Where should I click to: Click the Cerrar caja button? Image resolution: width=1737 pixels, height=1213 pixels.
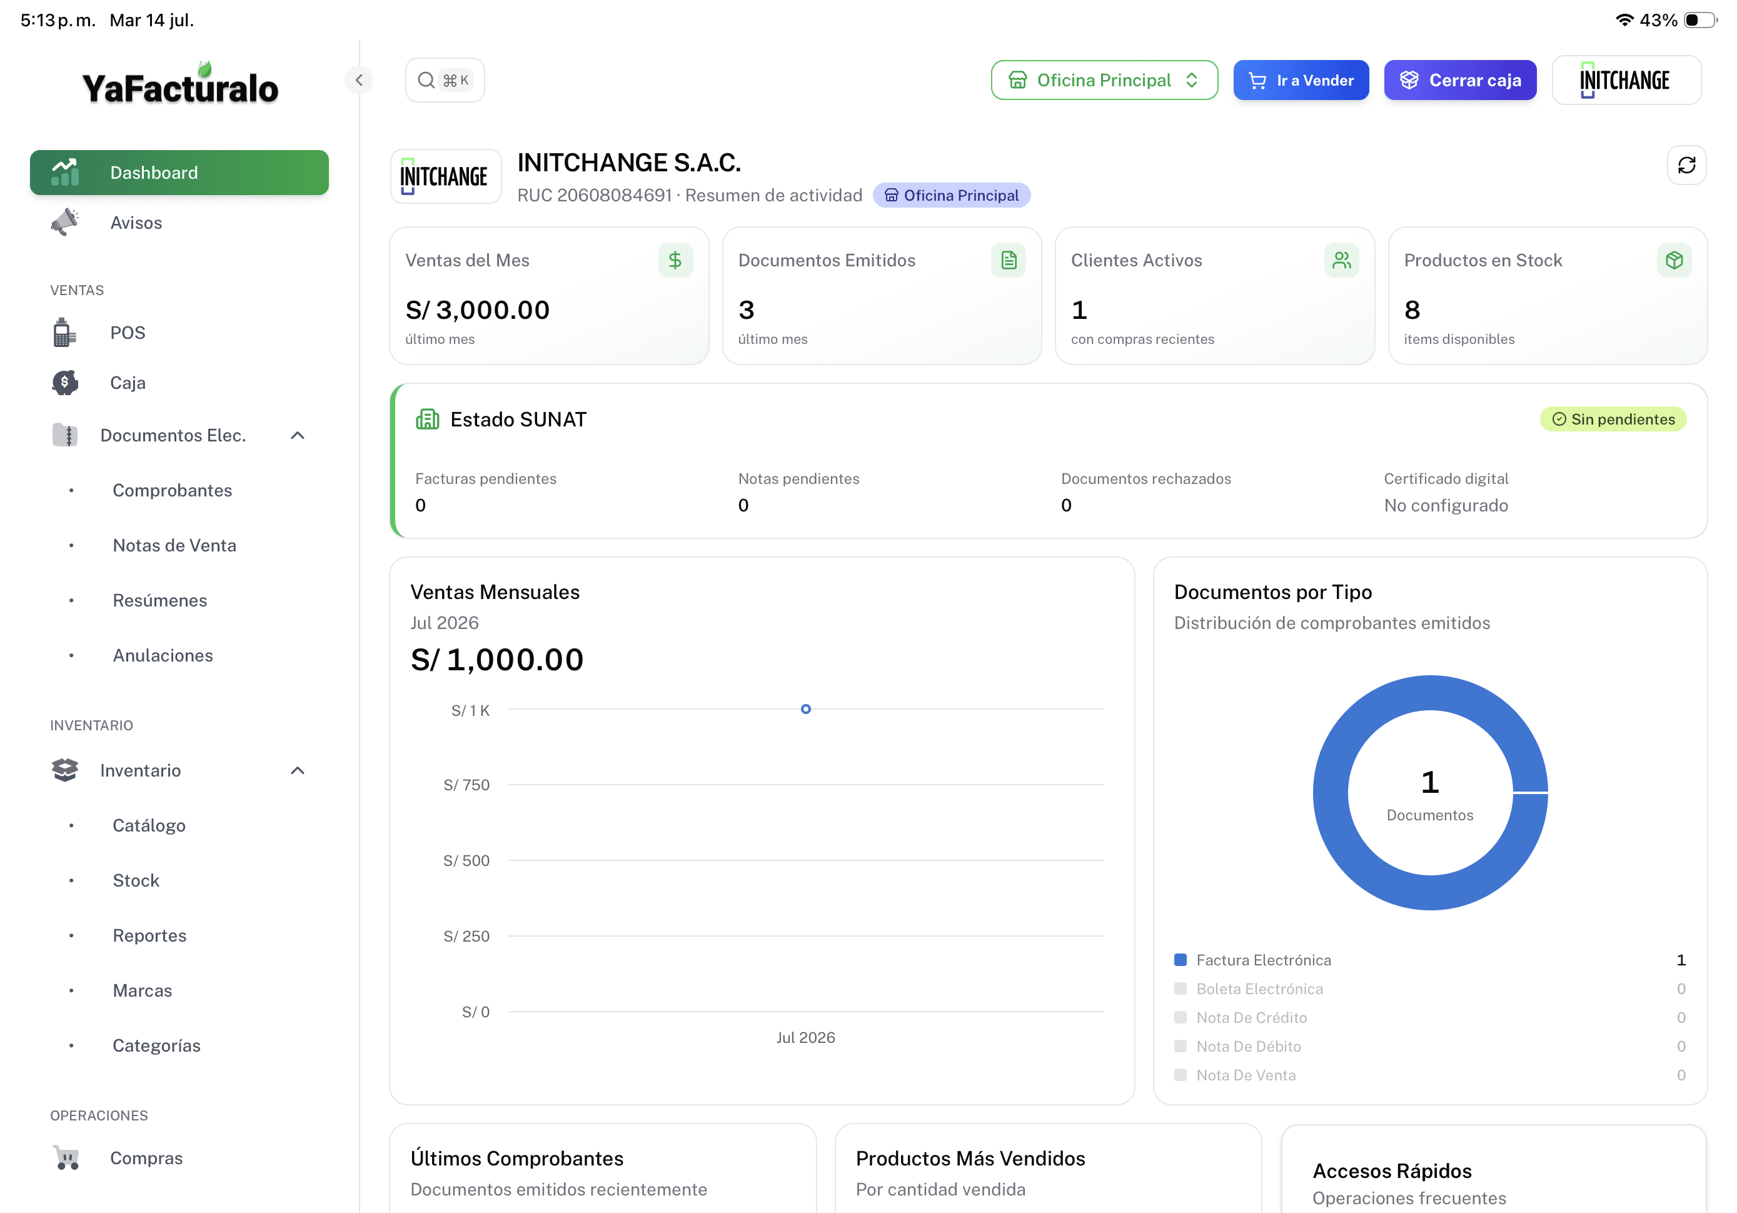pos(1459,80)
